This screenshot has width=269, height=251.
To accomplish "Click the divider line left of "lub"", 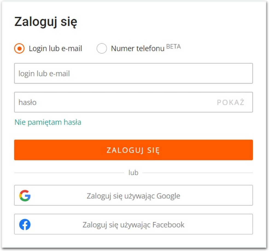I will pyautogui.click(x=68, y=173).
